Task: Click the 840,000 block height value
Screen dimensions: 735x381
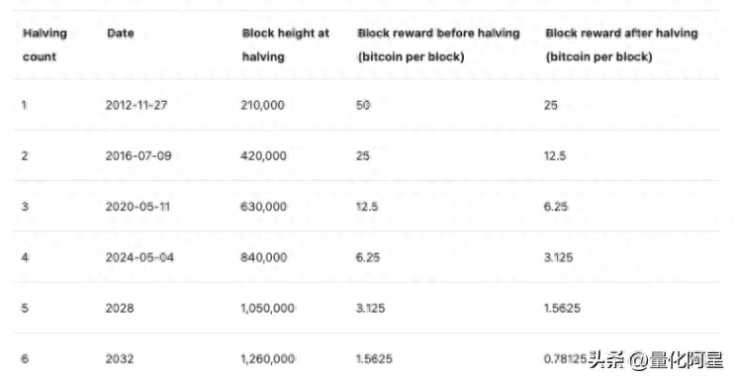Action: click(x=263, y=257)
